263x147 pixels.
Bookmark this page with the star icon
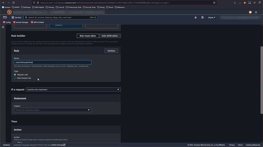(214, 3)
